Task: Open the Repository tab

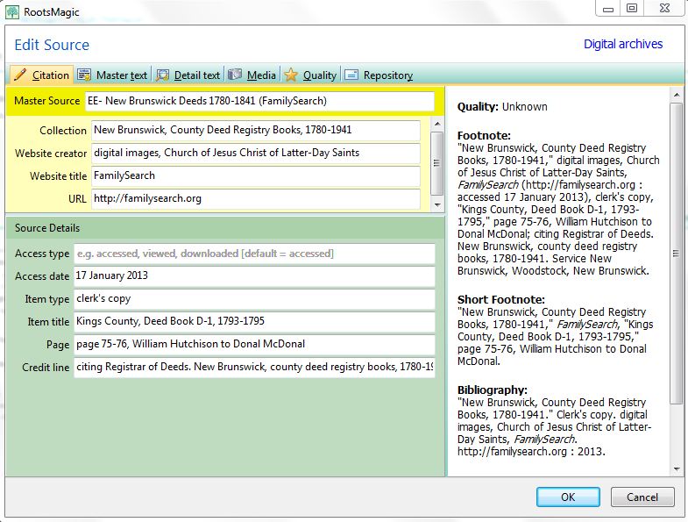Action: (x=379, y=75)
